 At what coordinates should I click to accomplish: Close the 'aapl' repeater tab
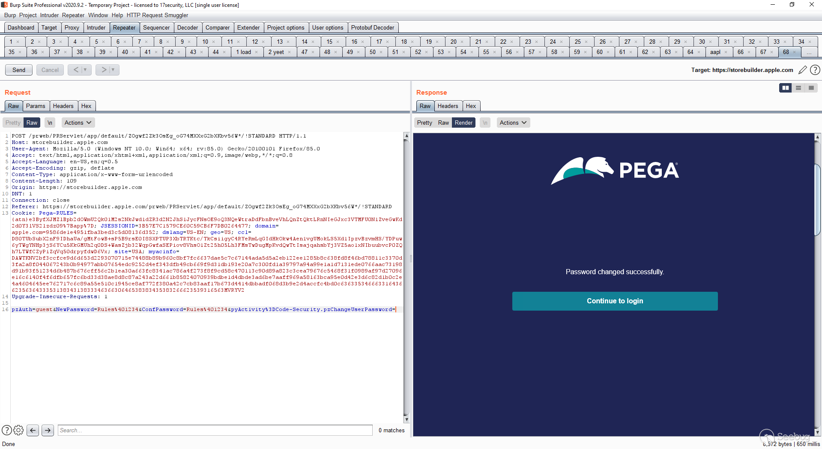point(726,52)
